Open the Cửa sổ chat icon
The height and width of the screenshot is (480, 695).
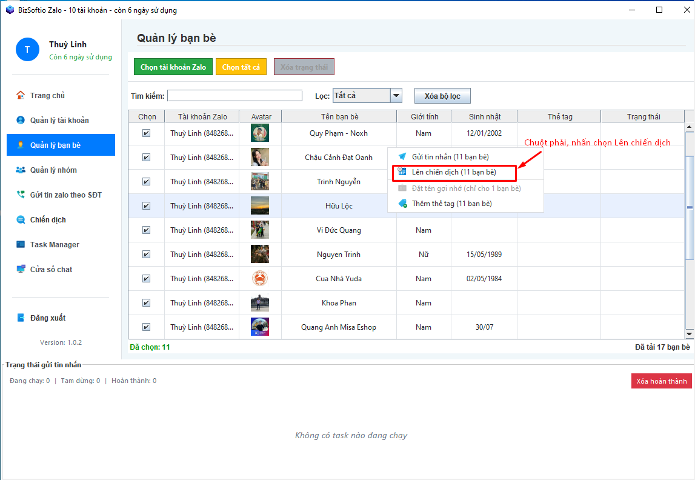[21, 269]
